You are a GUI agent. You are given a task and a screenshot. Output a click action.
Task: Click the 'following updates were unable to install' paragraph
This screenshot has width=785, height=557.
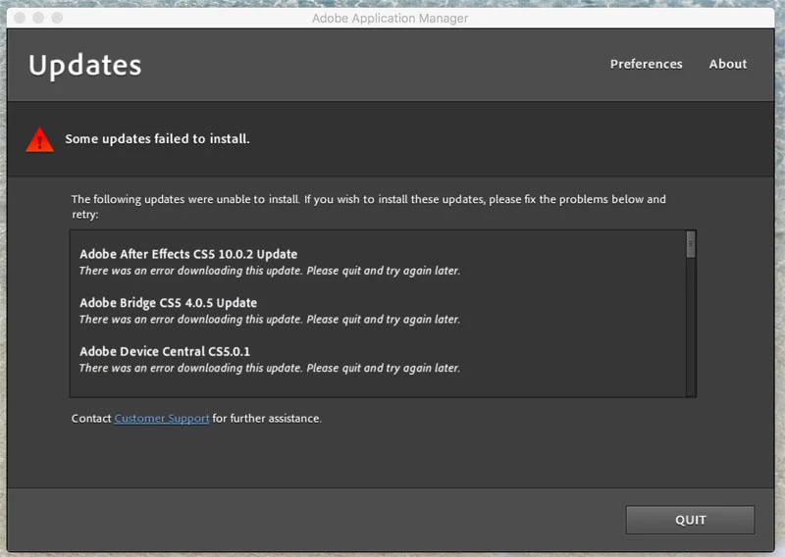point(369,207)
